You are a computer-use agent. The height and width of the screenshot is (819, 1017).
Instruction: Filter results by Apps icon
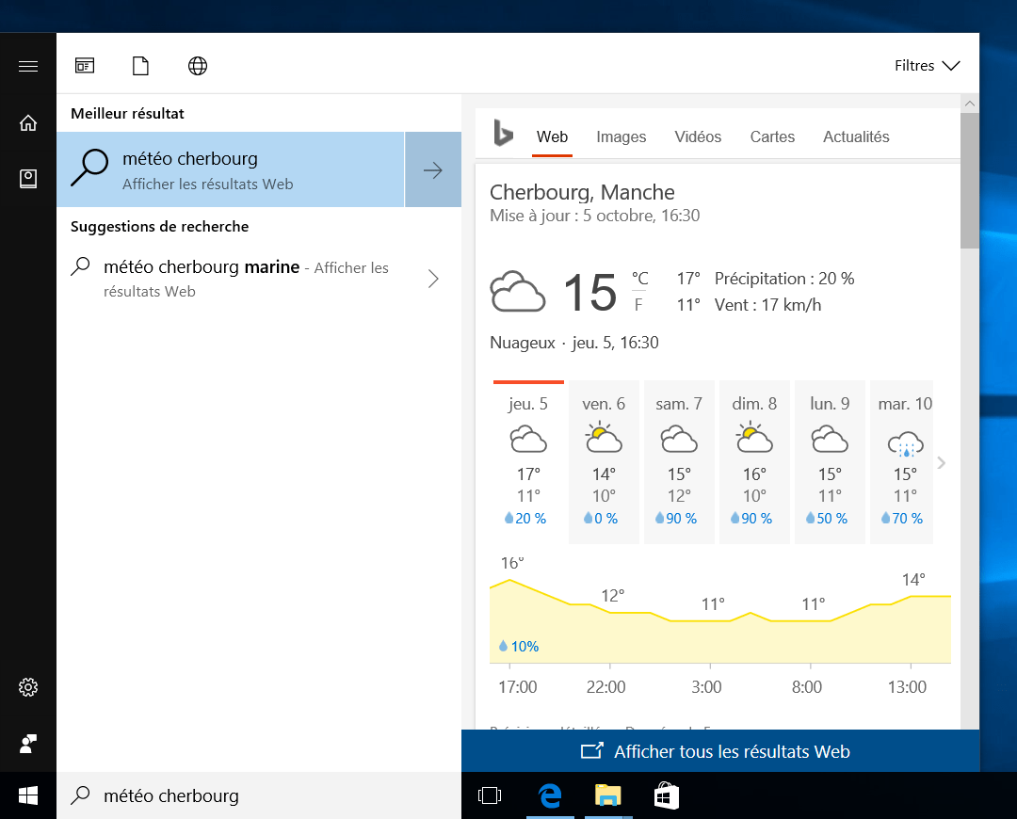(x=85, y=66)
